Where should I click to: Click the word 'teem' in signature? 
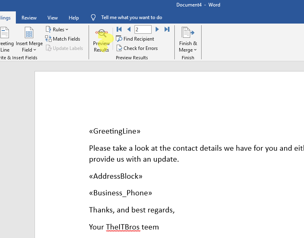[150, 227]
